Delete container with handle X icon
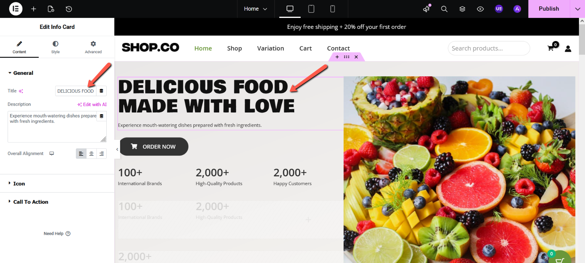The width and height of the screenshot is (585, 263). click(x=356, y=57)
